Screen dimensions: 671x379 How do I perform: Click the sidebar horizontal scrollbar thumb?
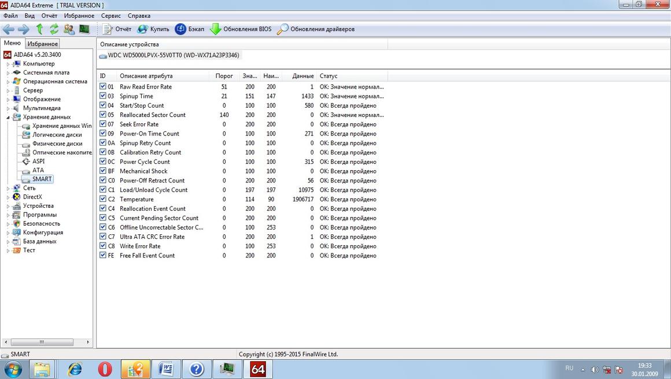42,342
